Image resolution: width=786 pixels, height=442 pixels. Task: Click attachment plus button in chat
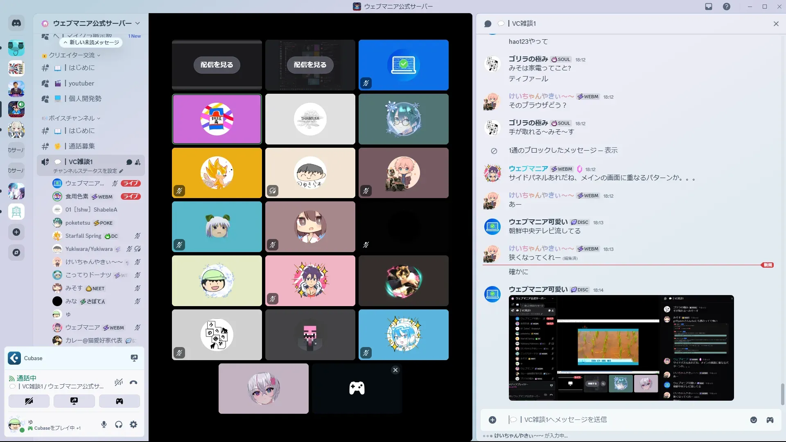(x=492, y=420)
